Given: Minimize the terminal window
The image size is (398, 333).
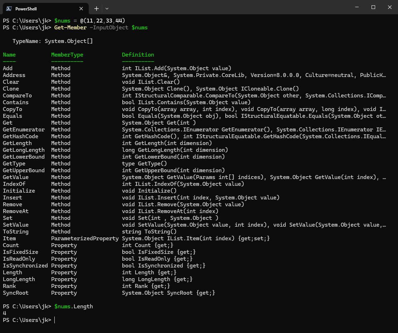Looking at the screenshot, I should [x=357, y=7].
